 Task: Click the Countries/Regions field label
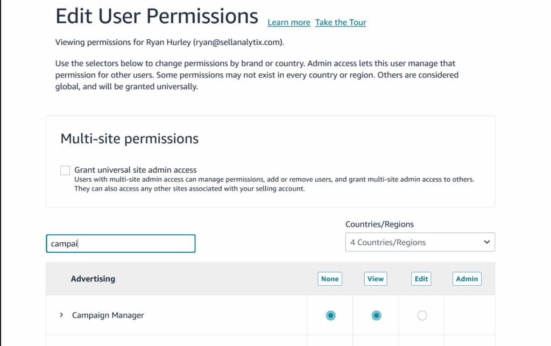[379, 224]
